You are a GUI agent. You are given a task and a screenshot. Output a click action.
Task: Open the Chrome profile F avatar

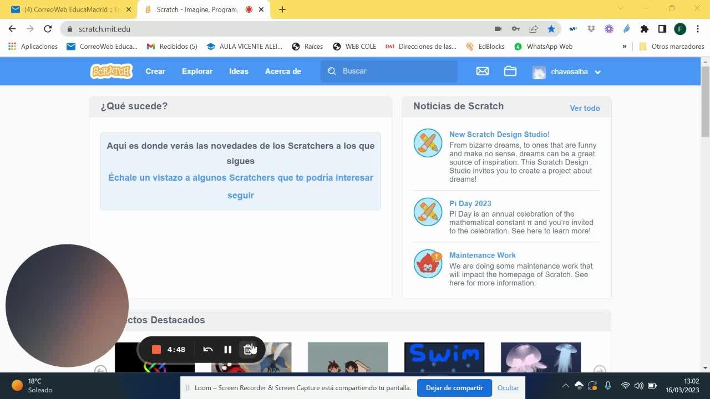tap(680, 29)
